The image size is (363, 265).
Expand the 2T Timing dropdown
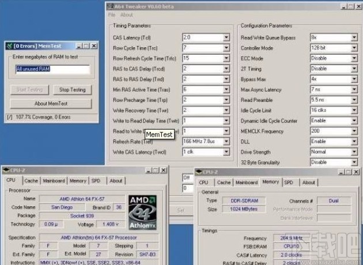(x=354, y=69)
